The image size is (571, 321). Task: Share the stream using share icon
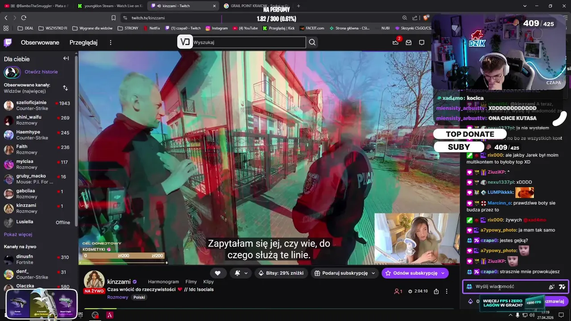click(x=436, y=291)
